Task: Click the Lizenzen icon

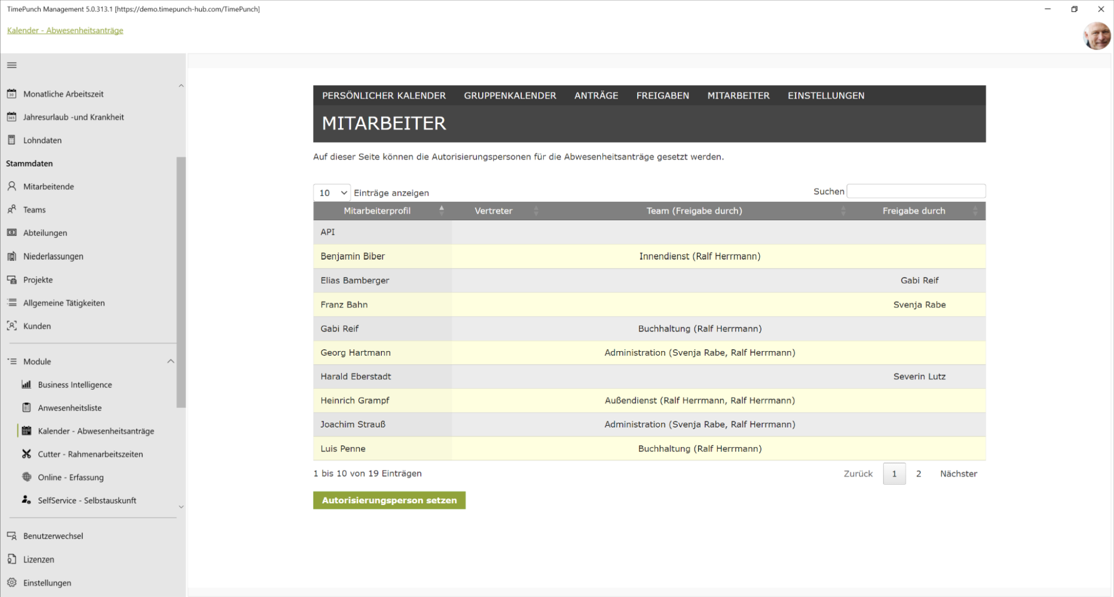Action: (11, 559)
